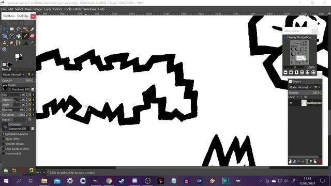Duplicate the layer in Layers panel
The image size is (331, 186).
[307, 161]
